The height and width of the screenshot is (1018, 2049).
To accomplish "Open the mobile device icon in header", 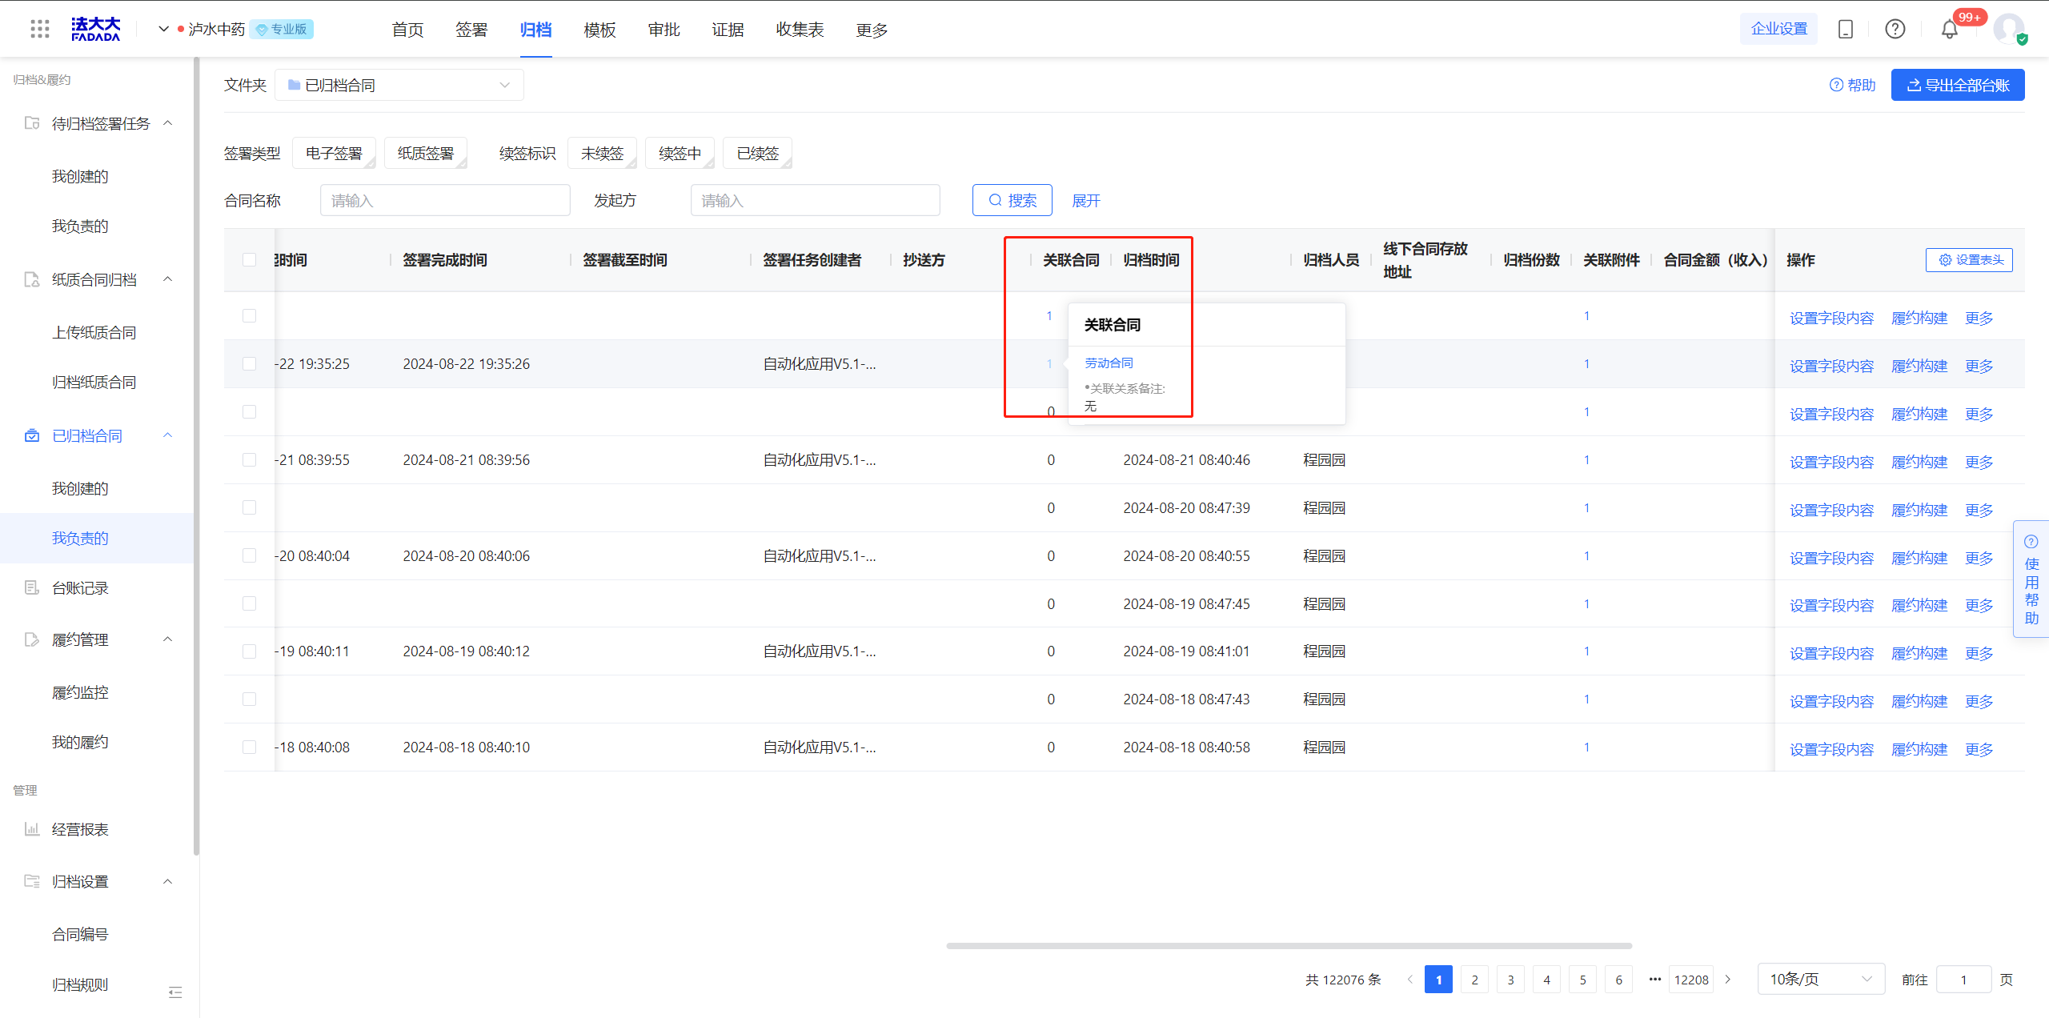I will (x=1846, y=29).
